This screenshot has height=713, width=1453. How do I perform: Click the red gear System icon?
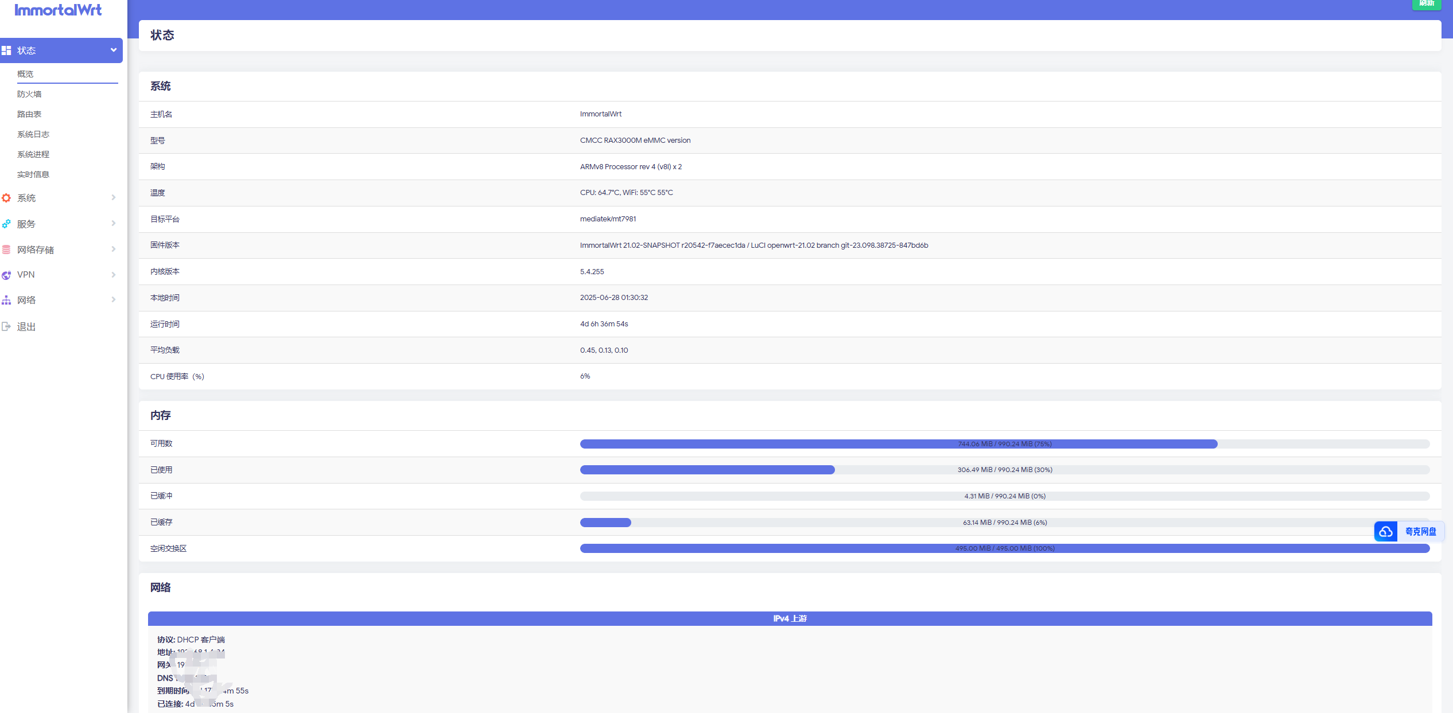click(6, 198)
